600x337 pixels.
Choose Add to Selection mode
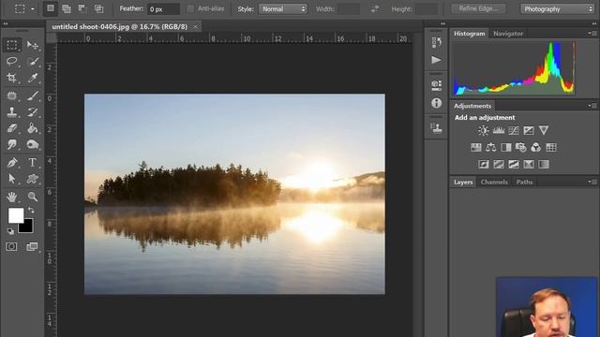(67, 8)
